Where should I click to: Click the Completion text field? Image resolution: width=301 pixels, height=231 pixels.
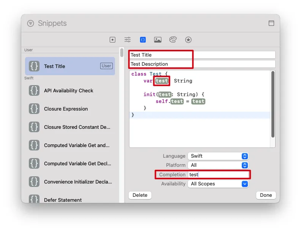click(x=219, y=174)
